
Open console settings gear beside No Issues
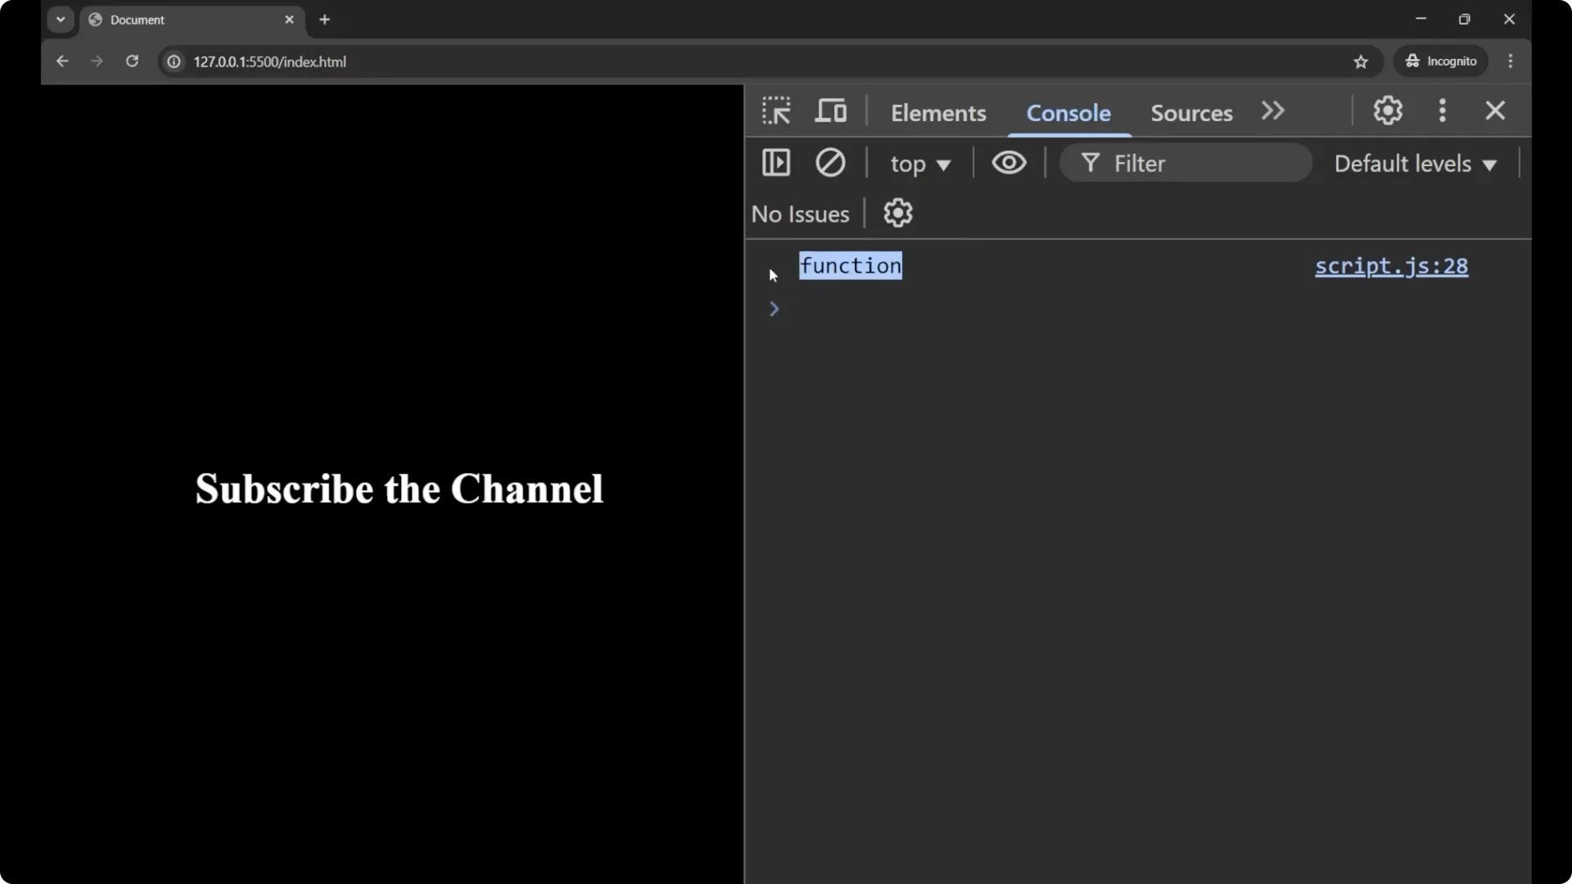pos(897,214)
